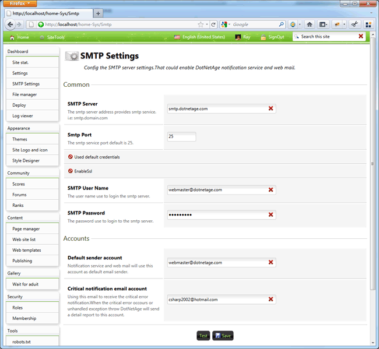Click the Test button
379x349 pixels.
click(203, 336)
